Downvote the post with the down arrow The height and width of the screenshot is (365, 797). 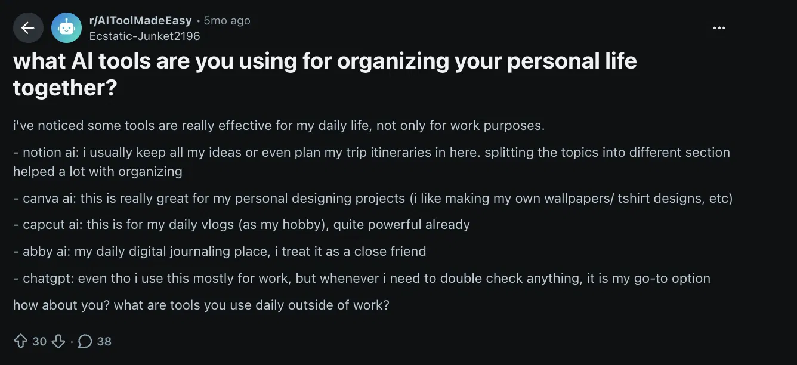click(58, 341)
